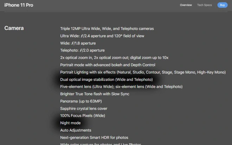
Task: Click the Brighter True Tone flash line
Action: pos(95,94)
